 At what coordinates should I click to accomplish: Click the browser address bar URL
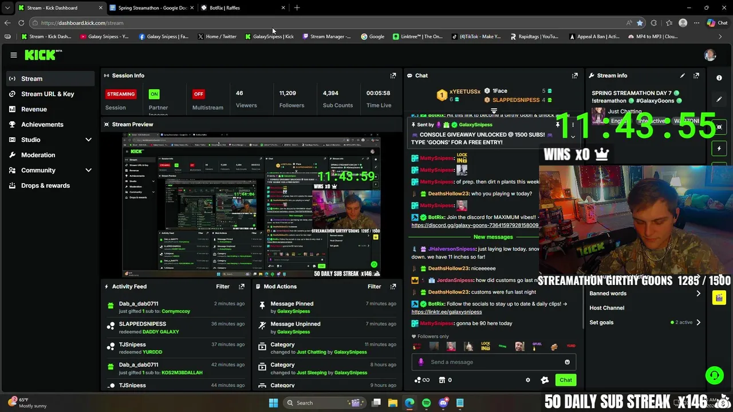pyautogui.click(x=82, y=23)
